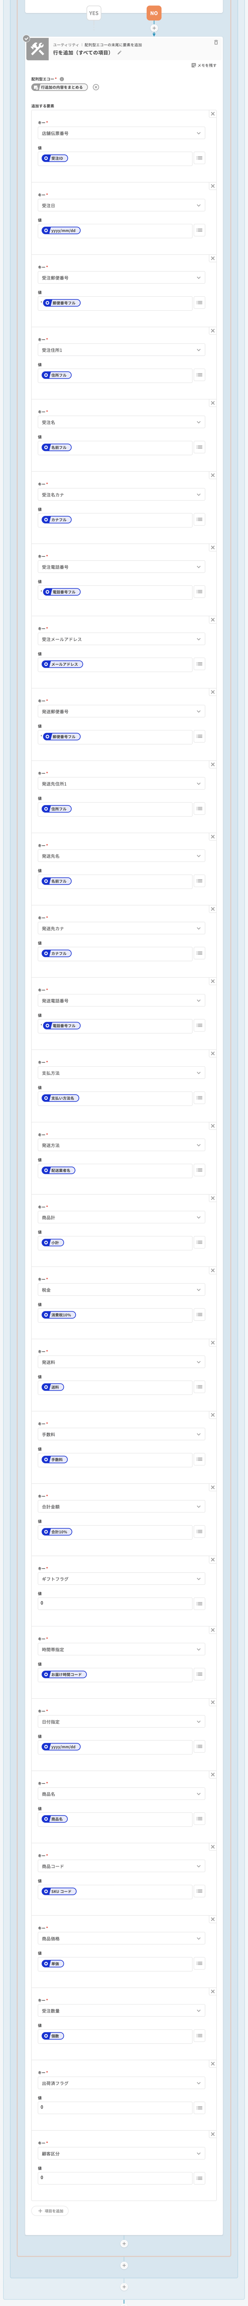Open value picker for 'ギフトフラグ' field

tap(199, 1603)
